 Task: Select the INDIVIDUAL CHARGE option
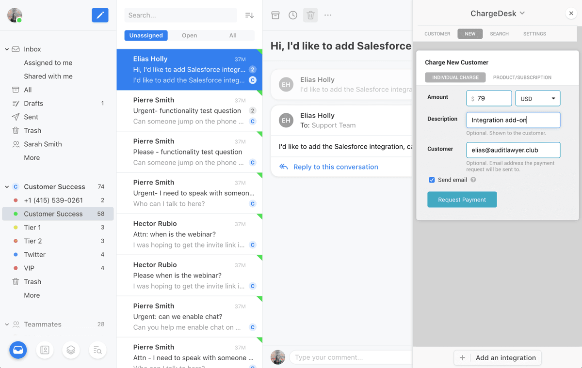coord(455,77)
